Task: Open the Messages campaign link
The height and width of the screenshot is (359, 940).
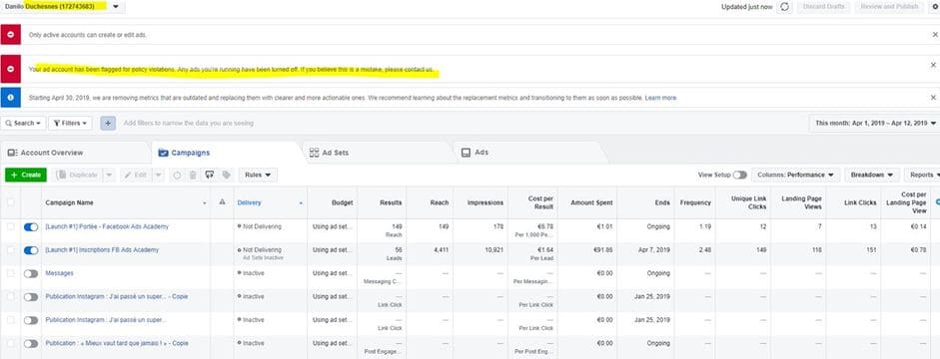Action: click(59, 273)
